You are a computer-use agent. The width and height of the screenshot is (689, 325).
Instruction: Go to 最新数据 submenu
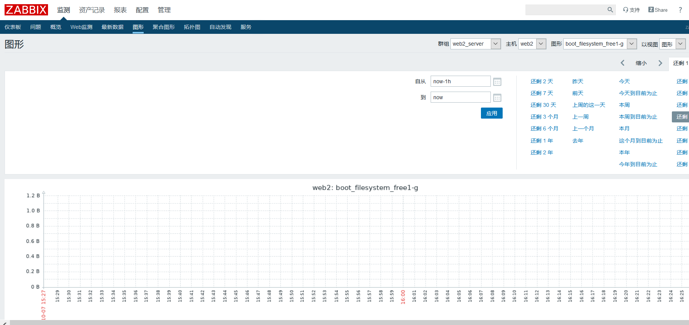(112, 27)
